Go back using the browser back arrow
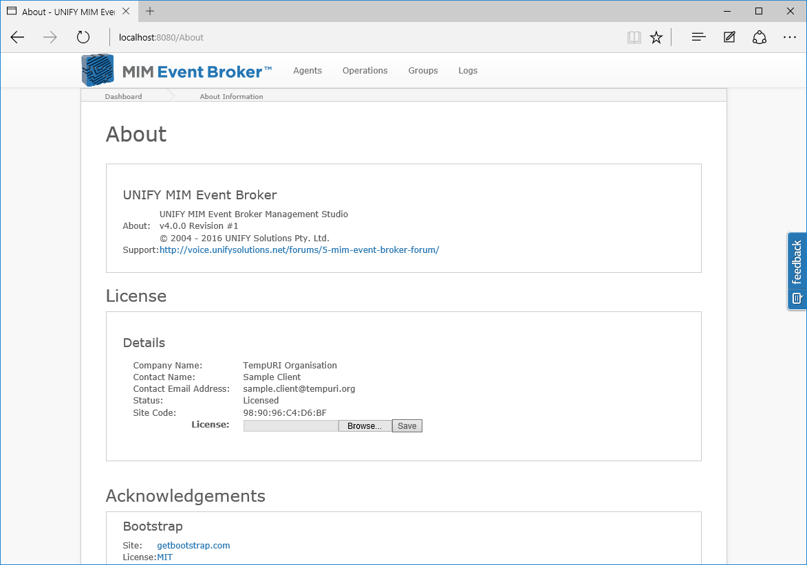Viewport: 807px width, 565px height. [x=17, y=37]
